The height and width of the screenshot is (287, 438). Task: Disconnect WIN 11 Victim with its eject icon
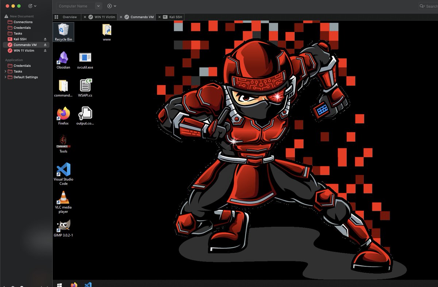click(x=45, y=51)
